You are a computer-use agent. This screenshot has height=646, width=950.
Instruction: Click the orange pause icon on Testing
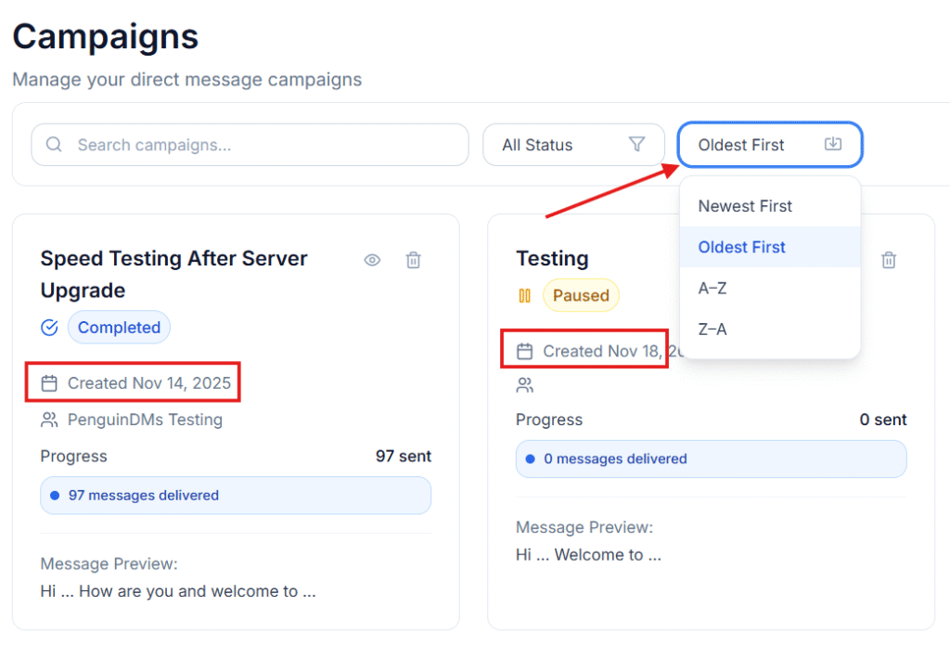pos(525,296)
